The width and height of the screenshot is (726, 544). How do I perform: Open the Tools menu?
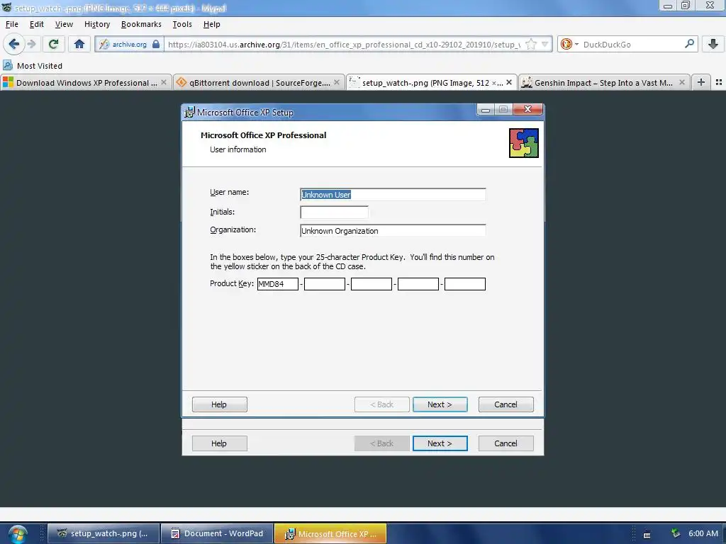point(182,24)
